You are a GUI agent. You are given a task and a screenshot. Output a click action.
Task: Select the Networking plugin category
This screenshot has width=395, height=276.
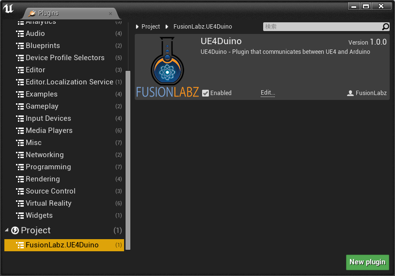pyautogui.click(x=64, y=155)
